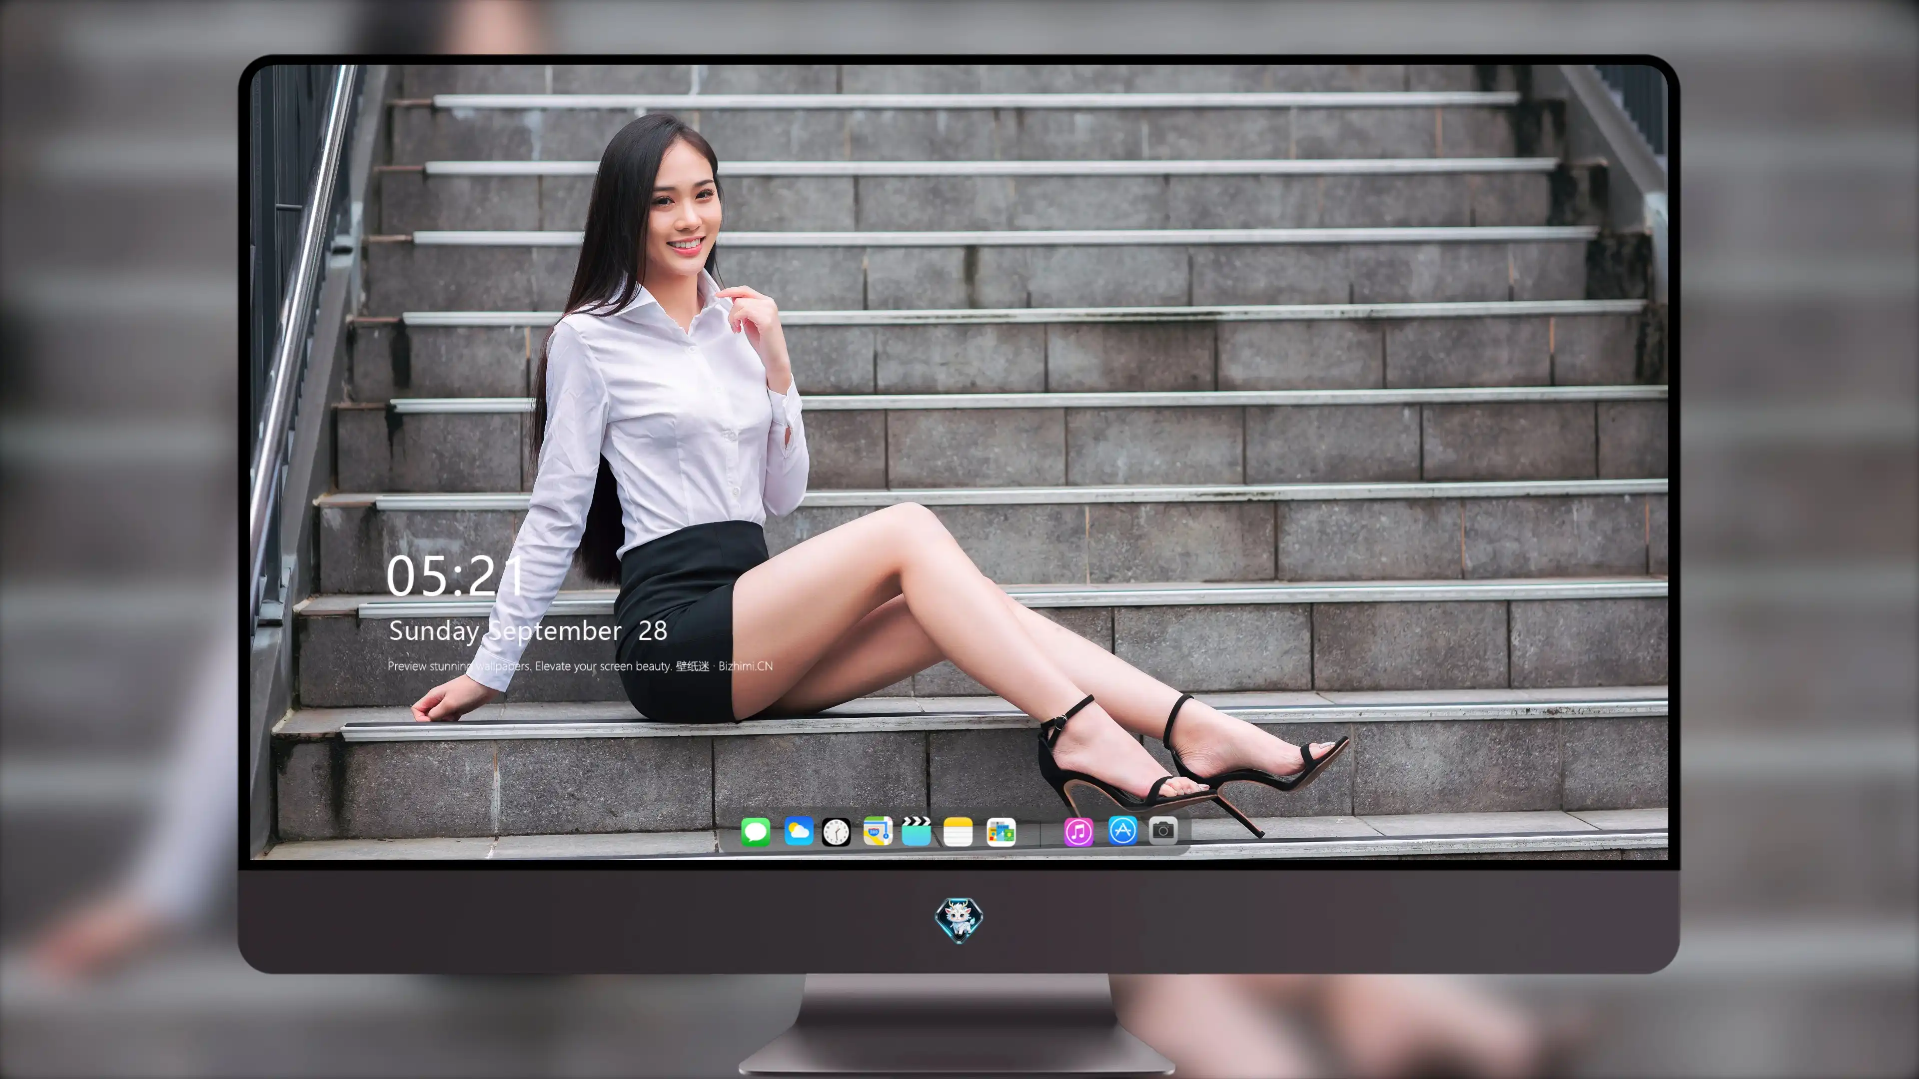Image resolution: width=1919 pixels, height=1079 pixels.
Task: Open the Maps app icon
Action: pyautogui.click(x=878, y=831)
